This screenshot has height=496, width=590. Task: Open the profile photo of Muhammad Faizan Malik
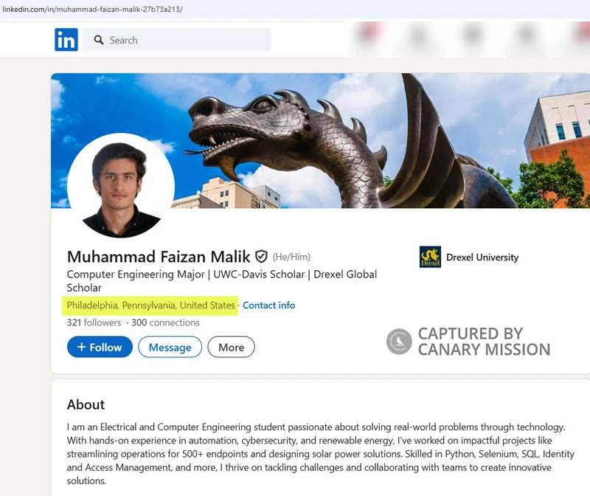coord(121,185)
